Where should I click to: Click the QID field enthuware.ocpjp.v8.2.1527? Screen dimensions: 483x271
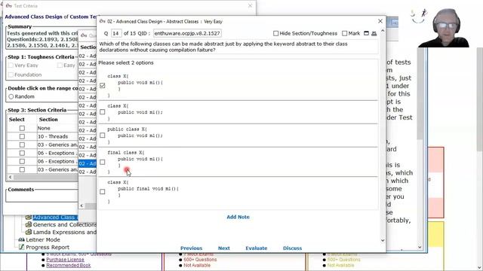(187, 33)
